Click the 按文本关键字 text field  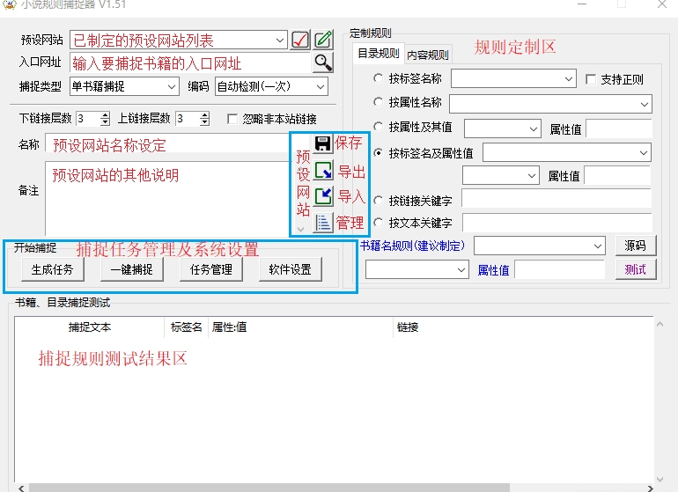[556, 223]
